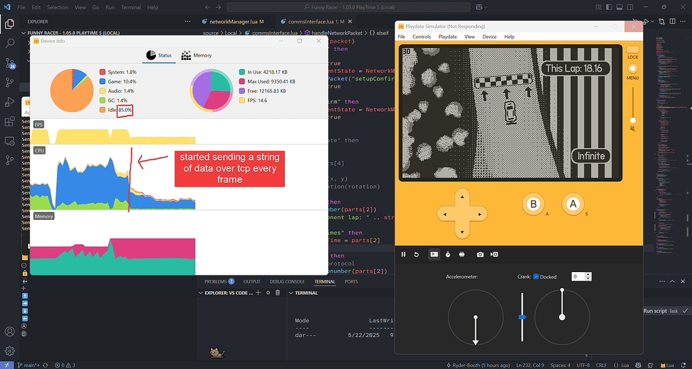This screenshot has width=692, height=369.
Task: Toggle primary side bar layout icon
Action: tap(608, 7)
